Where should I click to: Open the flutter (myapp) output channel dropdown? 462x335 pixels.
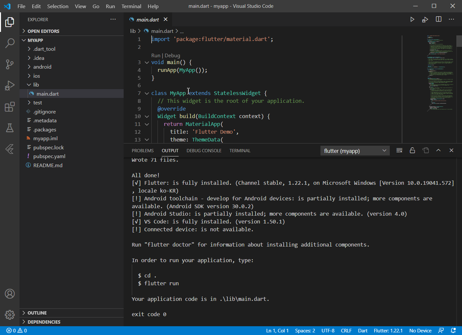point(355,151)
